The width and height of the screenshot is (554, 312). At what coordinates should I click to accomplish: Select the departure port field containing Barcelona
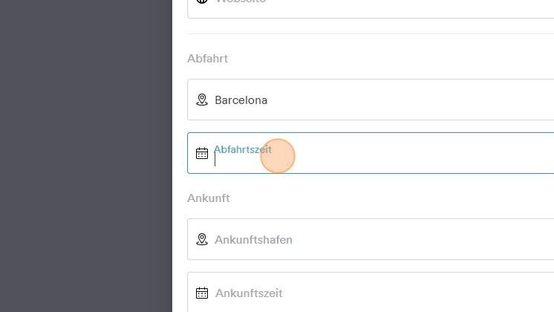(x=371, y=100)
